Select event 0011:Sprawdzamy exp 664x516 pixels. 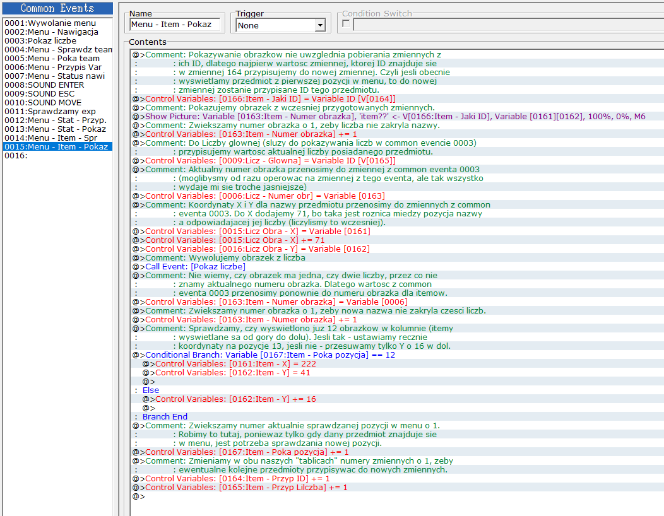pos(57,111)
